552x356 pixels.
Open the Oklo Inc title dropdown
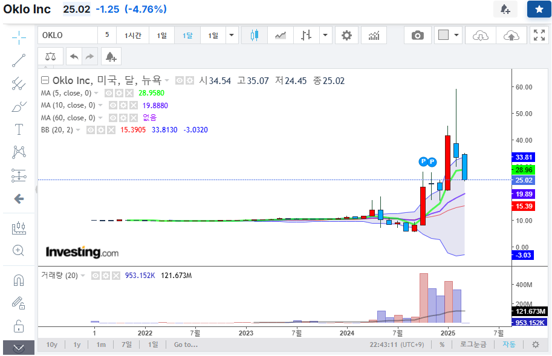coord(167,80)
